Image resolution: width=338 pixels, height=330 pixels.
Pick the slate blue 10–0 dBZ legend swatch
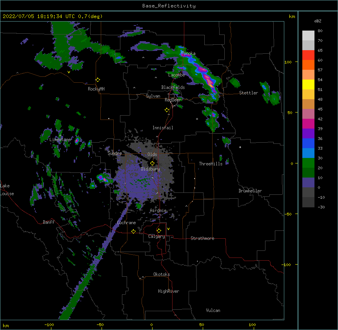pos(308,183)
